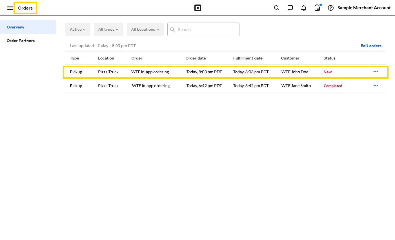The height and width of the screenshot is (240, 395).
Task: Click WTF in-app ordering for Jane Smith
Action: click(151, 86)
